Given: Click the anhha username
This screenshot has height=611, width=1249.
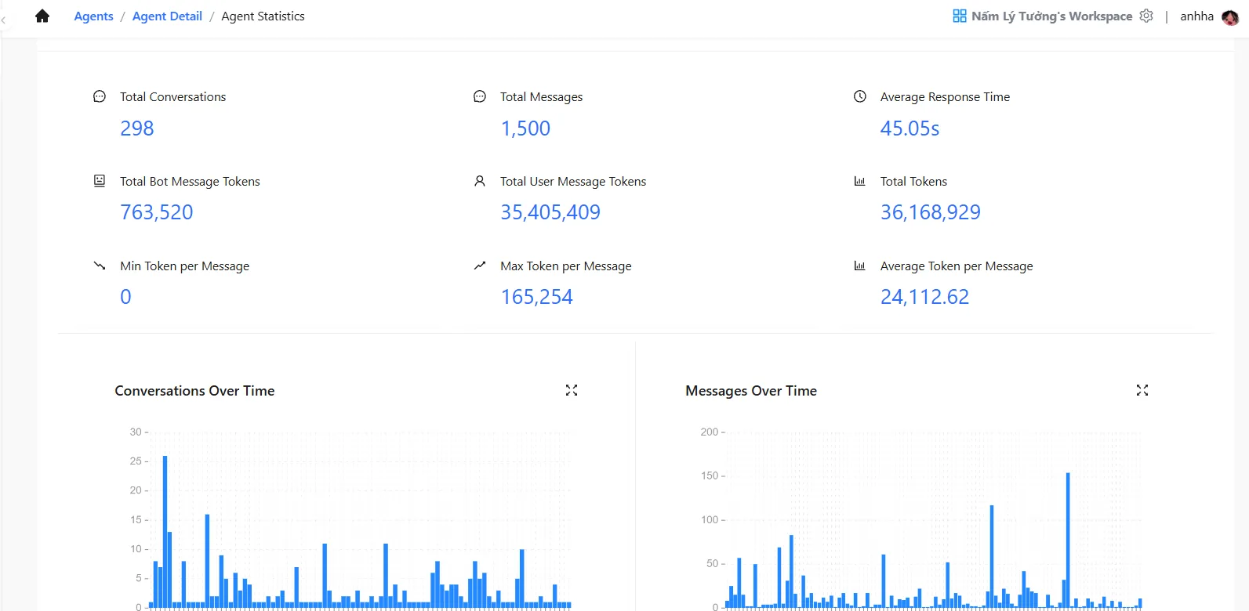Looking at the screenshot, I should click(1196, 16).
